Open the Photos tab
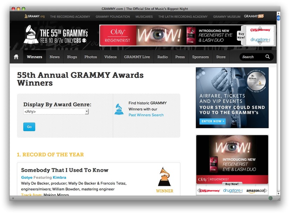This screenshot has width=290, height=214. point(91,57)
